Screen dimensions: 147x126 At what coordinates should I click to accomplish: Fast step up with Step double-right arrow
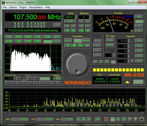pyautogui.click(x=73, y=31)
